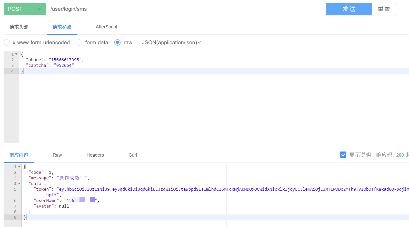409x227 pixels.
Task: Open the Curl response tab
Action: point(133,155)
